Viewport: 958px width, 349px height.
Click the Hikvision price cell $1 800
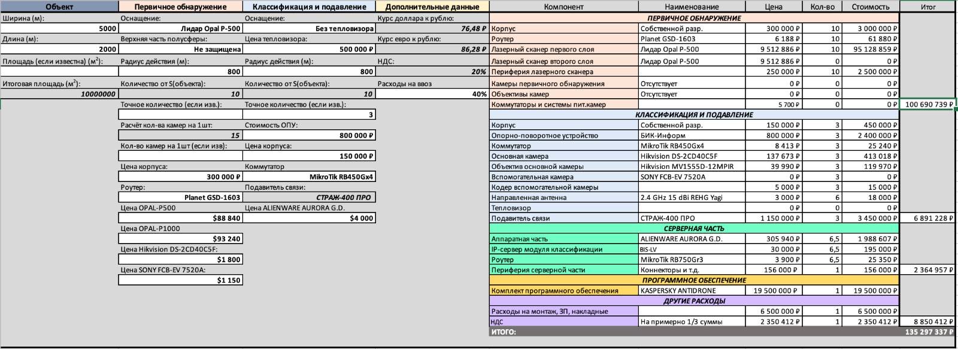181,260
